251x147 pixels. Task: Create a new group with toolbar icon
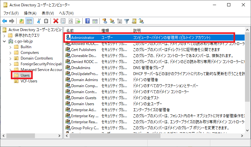pos(112,21)
